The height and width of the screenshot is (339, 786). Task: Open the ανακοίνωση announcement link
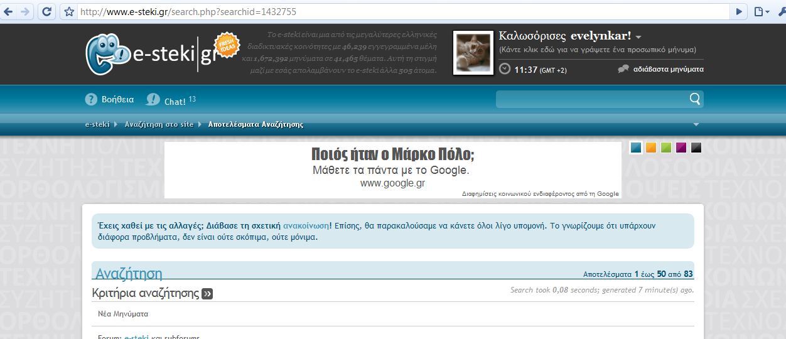[x=306, y=225]
